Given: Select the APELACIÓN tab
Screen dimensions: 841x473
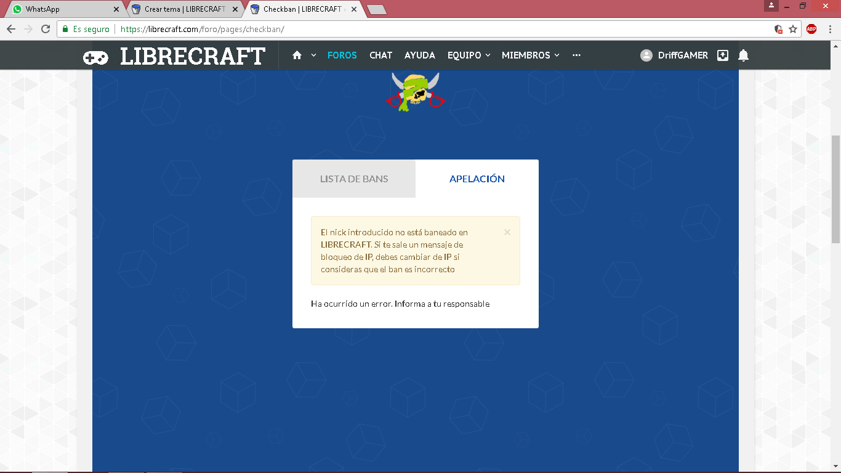Looking at the screenshot, I should pos(477,179).
